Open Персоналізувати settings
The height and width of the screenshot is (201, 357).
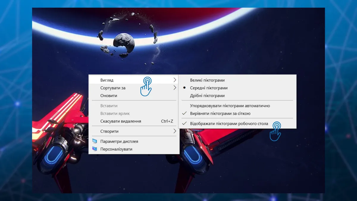pos(134,149)
